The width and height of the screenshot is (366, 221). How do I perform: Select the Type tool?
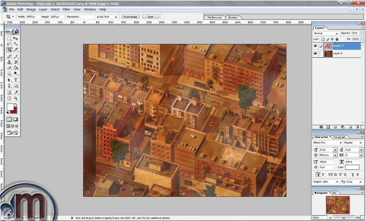(16, 80)
